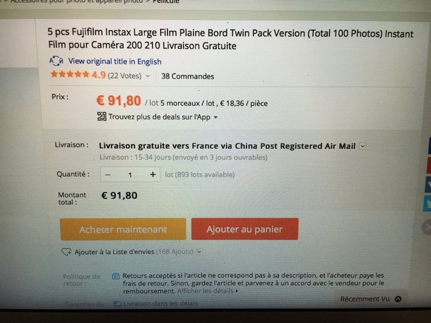Decrease quantity with the minus button
Screen dimensions: 431x323
coord(108,175)
